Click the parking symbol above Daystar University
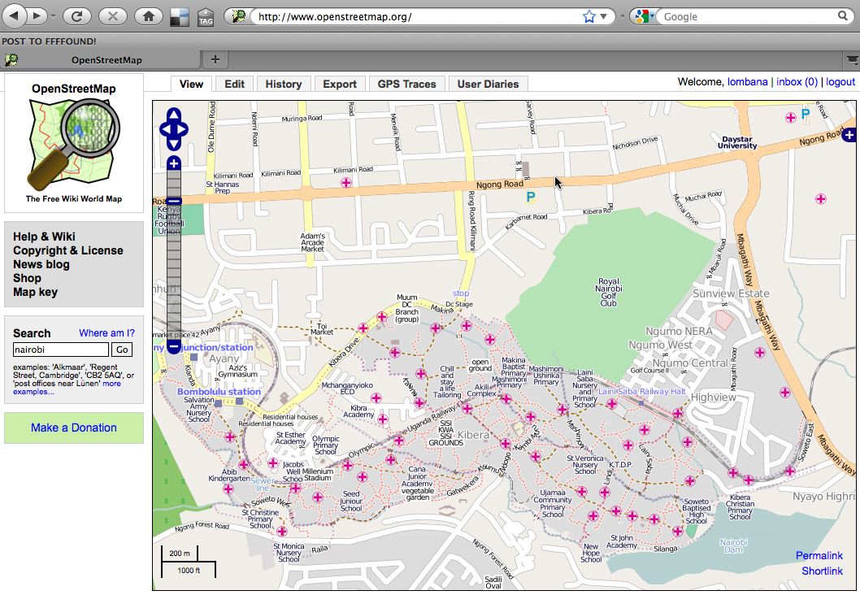 pyautogui.click(x=806, y=114)
